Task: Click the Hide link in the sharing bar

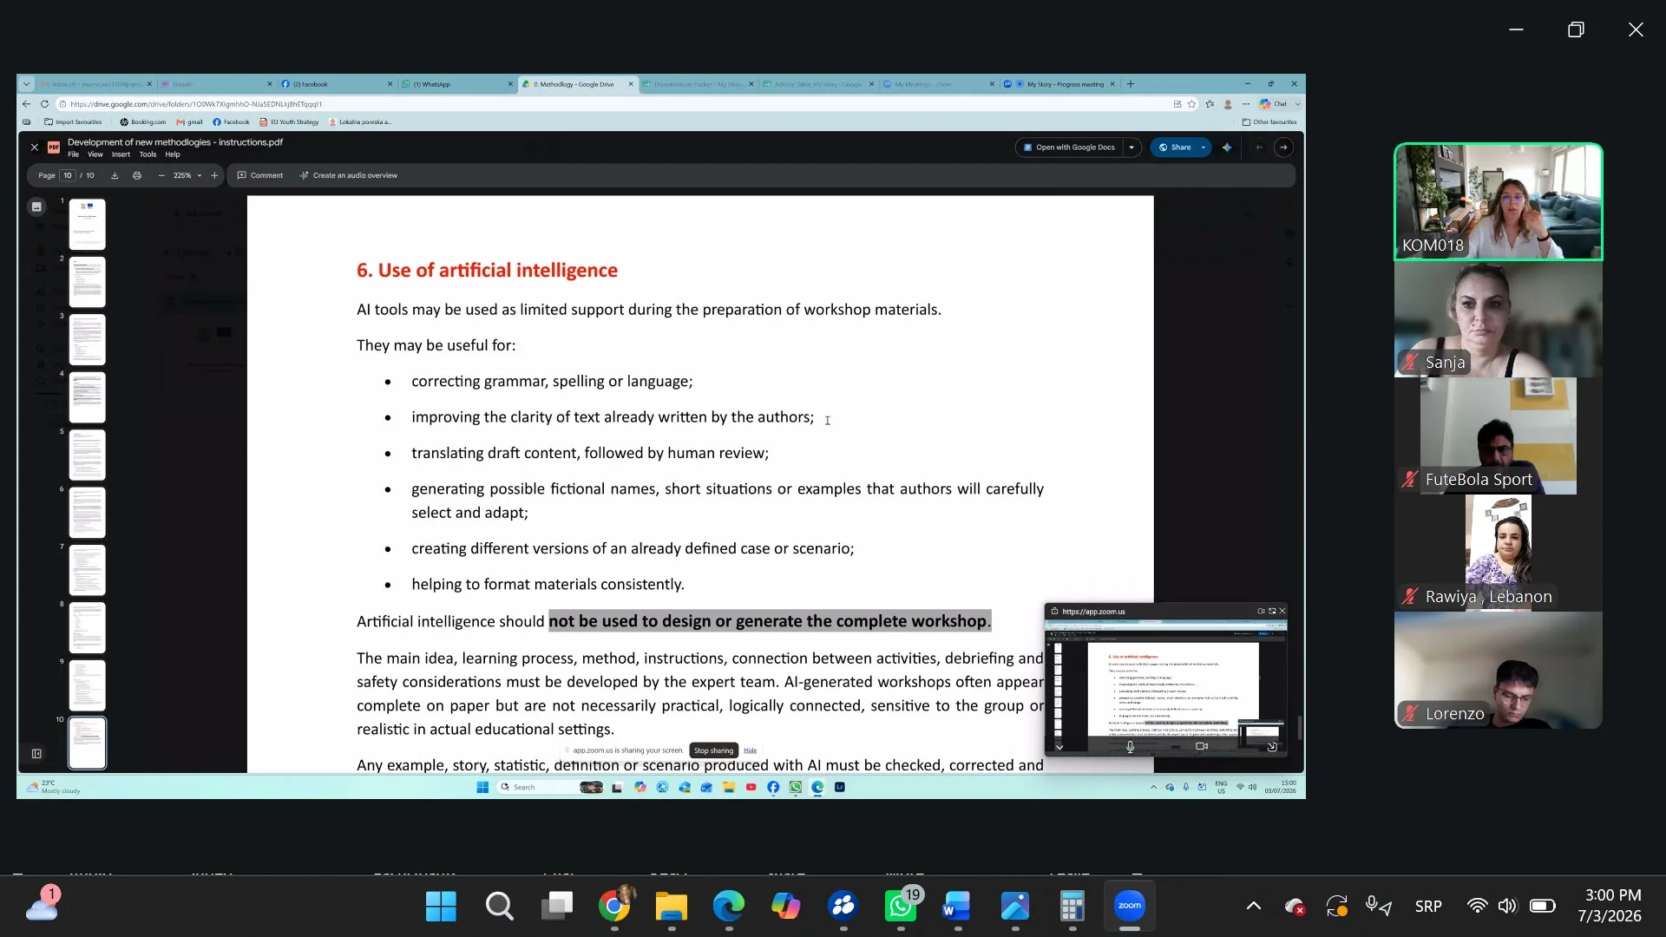Action: tap(750, 750)
